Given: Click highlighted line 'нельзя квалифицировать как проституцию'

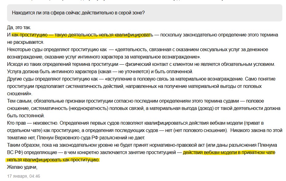Looking at the screenshot, I should coord(53,160).
